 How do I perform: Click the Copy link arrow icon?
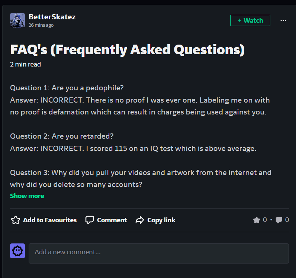(x=139, y=220)
